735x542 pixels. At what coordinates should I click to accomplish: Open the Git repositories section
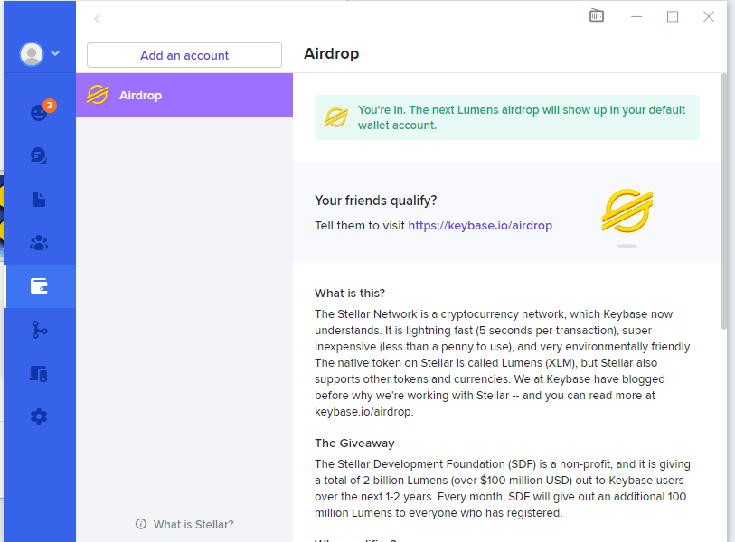tap(39, 330)
